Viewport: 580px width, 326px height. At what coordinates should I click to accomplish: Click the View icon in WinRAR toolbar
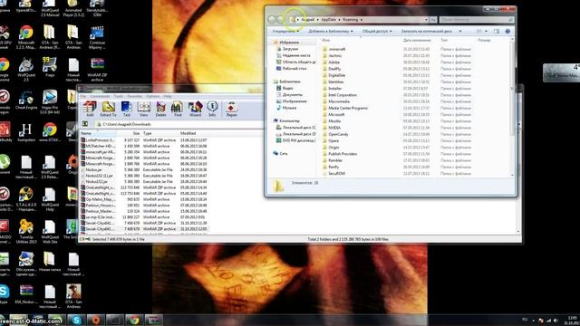(x=143, y=109)
